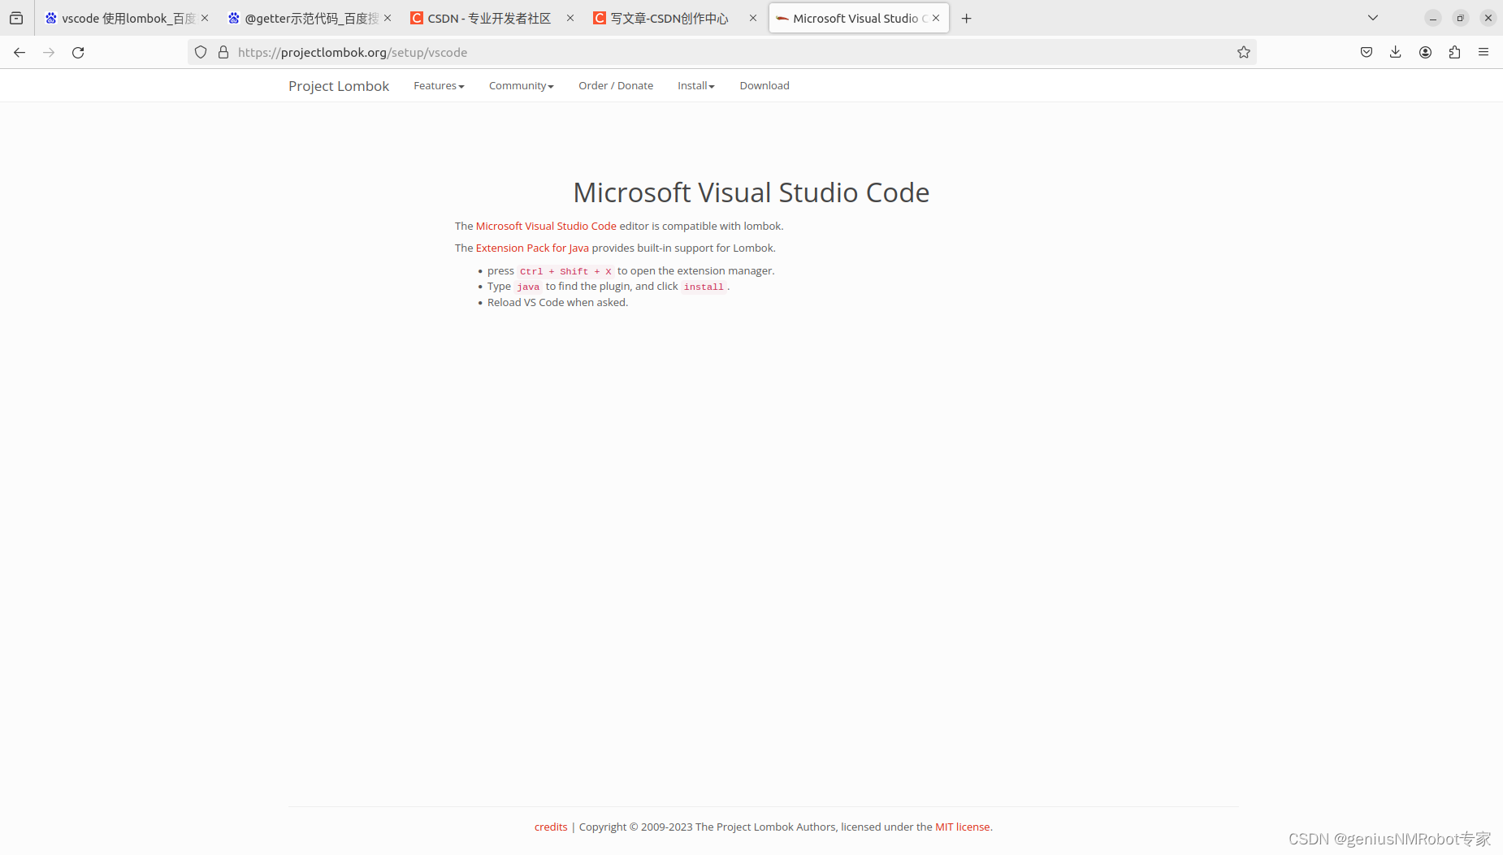Expand the Install dropdown
This screenshot has width=1503, height=855.
[695, 85]
